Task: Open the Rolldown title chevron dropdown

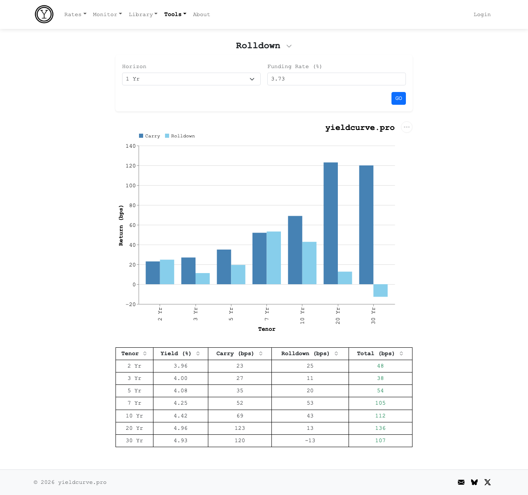Action: (289, 46)
